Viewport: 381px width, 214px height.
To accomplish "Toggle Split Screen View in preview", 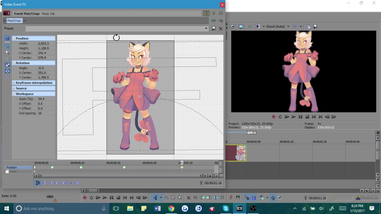I will pyautogui.click(x=258, y=26).
